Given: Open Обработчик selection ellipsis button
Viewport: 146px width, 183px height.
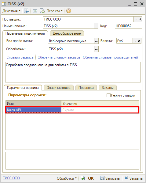Looking at the screenshot, I should click(x=96, y=49).
